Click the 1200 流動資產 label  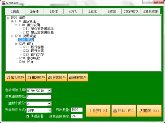pyautogui.click(x=25, y=36)
